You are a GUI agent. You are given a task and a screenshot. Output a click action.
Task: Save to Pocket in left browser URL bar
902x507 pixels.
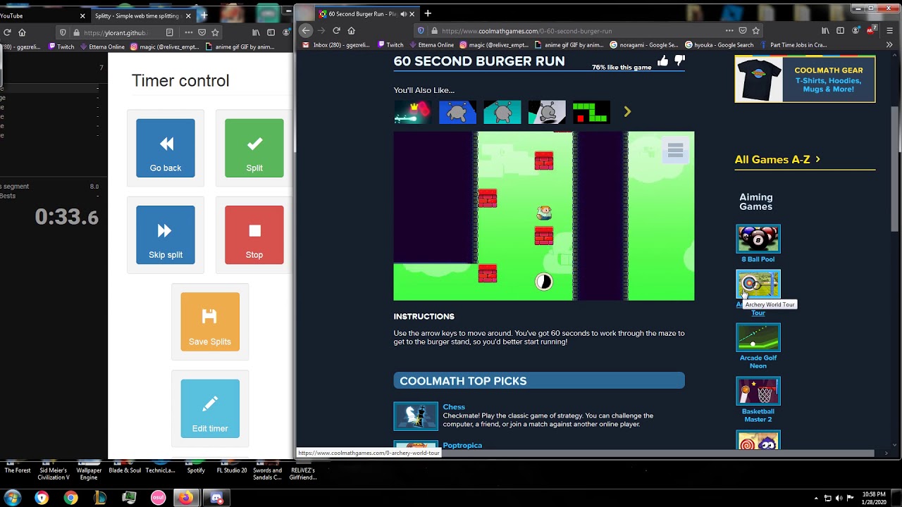click(202, 32)
